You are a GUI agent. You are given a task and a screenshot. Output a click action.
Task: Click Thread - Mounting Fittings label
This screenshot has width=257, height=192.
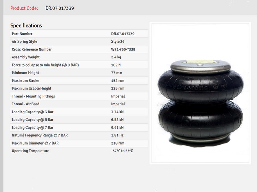tap(33, 96)
